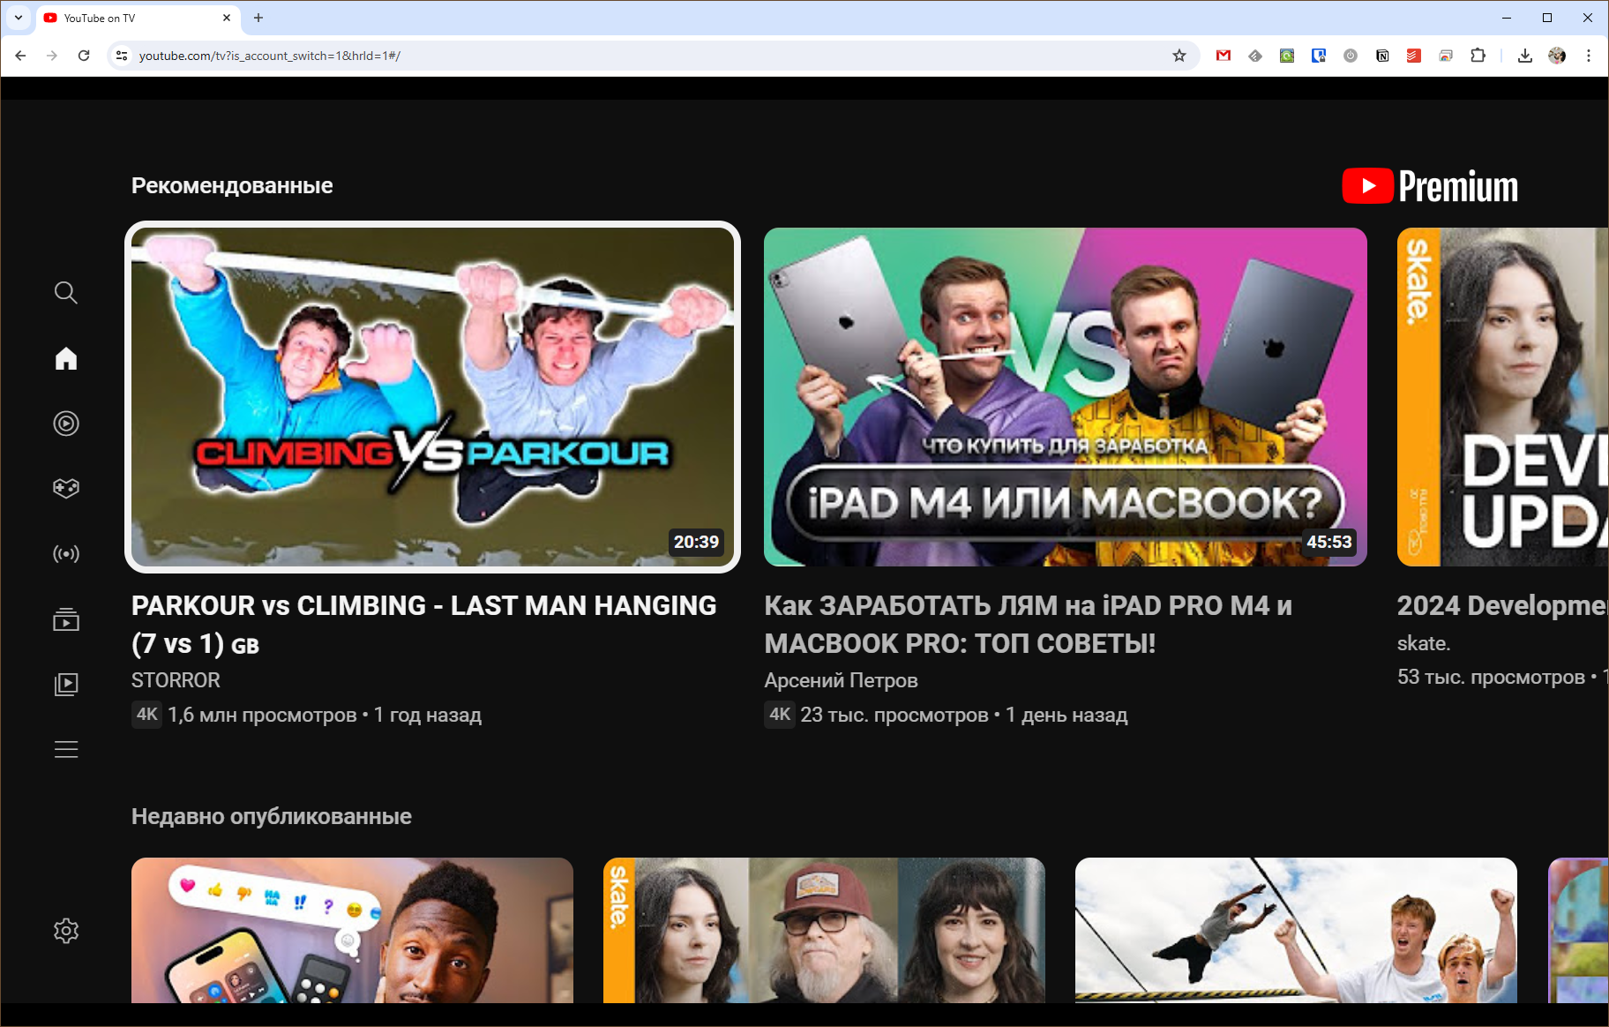Open Live via the broadcast signal icon

click(66, 554)
